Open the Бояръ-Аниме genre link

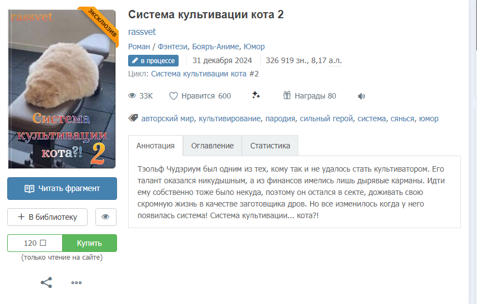216,47
